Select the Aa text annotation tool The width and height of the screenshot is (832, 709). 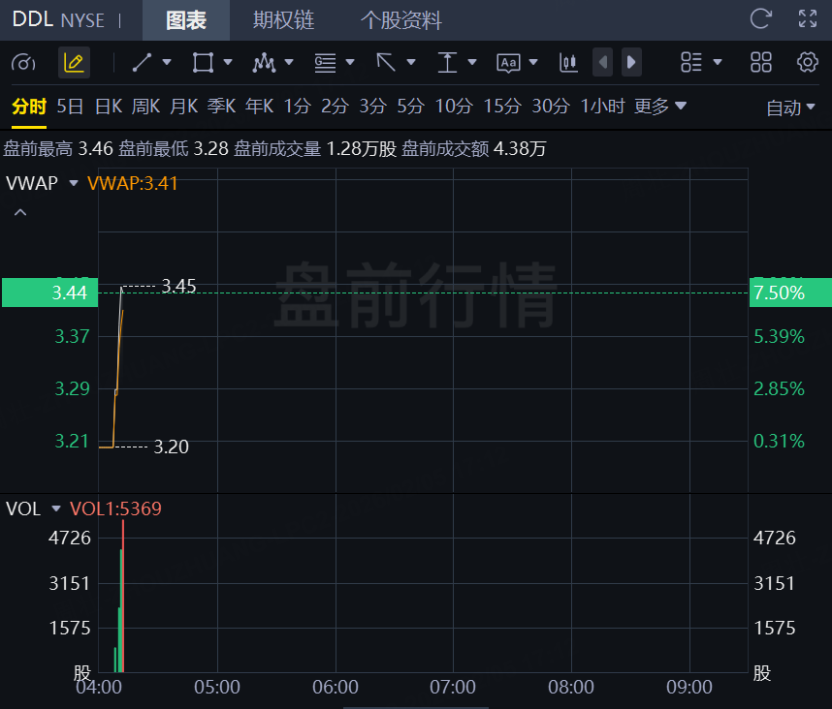pyautogui.click(x=508, y=63)
